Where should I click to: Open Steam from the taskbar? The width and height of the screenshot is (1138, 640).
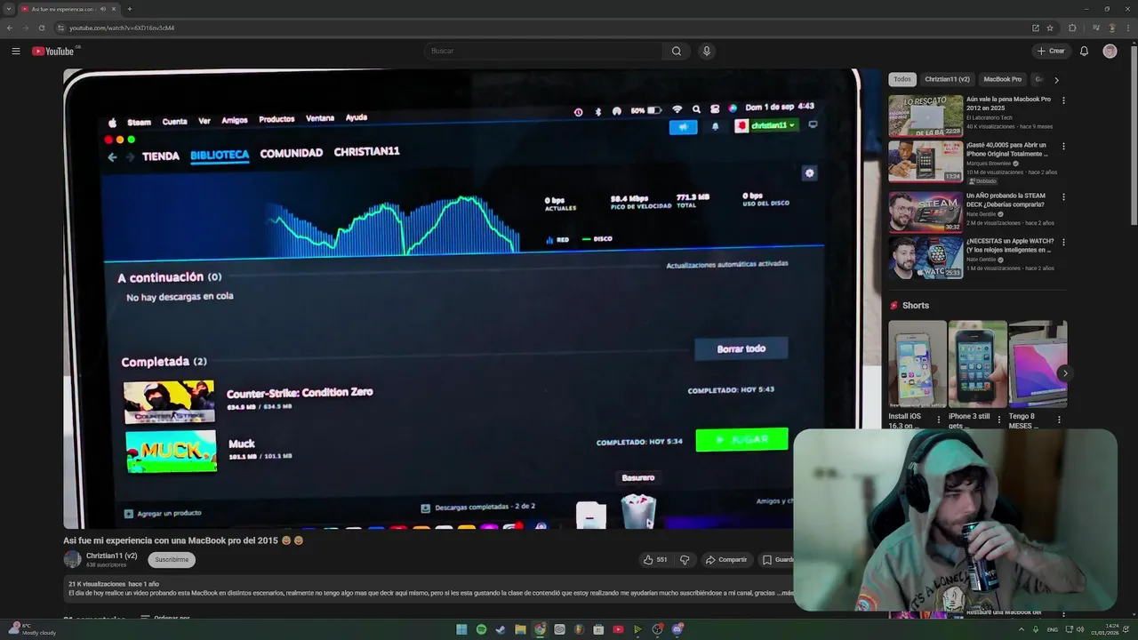pos(501,629)
